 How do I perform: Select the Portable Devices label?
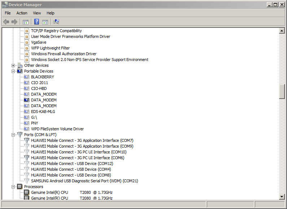click(x=39, y=71)
